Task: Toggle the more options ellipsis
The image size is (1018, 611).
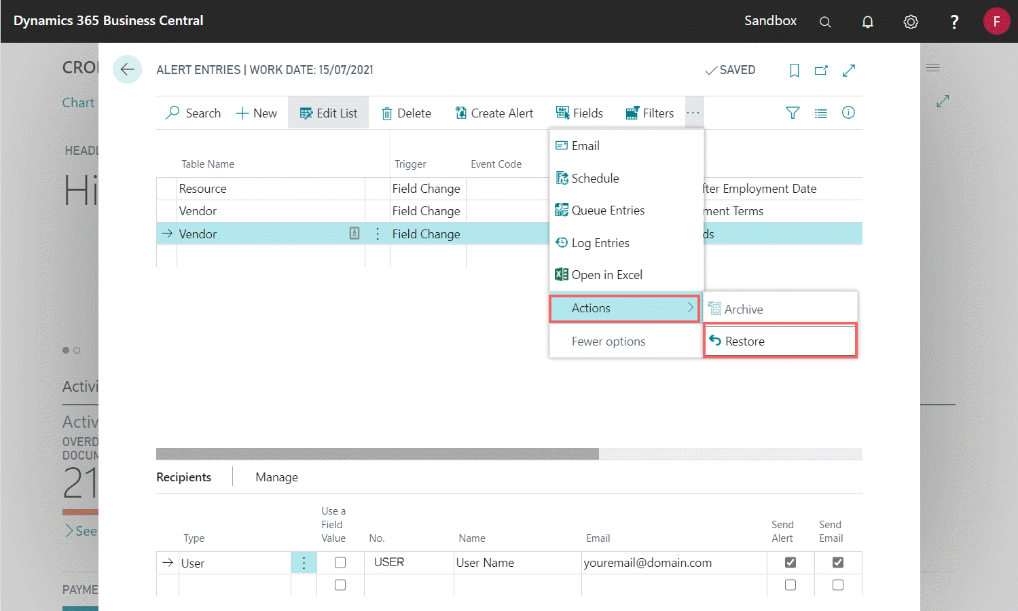Action: click(x=693, y=113)
